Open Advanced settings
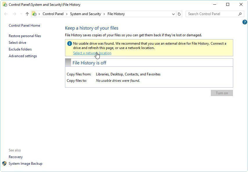The width and height of the screenshot is (248, 172). (x=23, y=56)
